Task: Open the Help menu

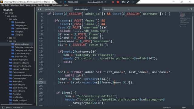Action: pos(66,5)
